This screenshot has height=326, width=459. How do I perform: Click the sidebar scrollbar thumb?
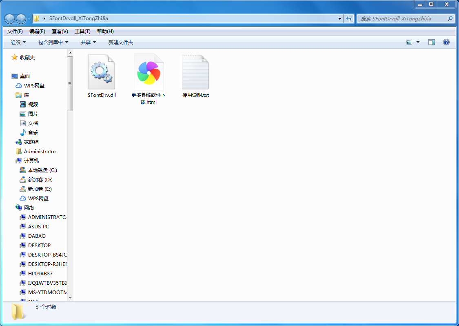tap(70, 84)
